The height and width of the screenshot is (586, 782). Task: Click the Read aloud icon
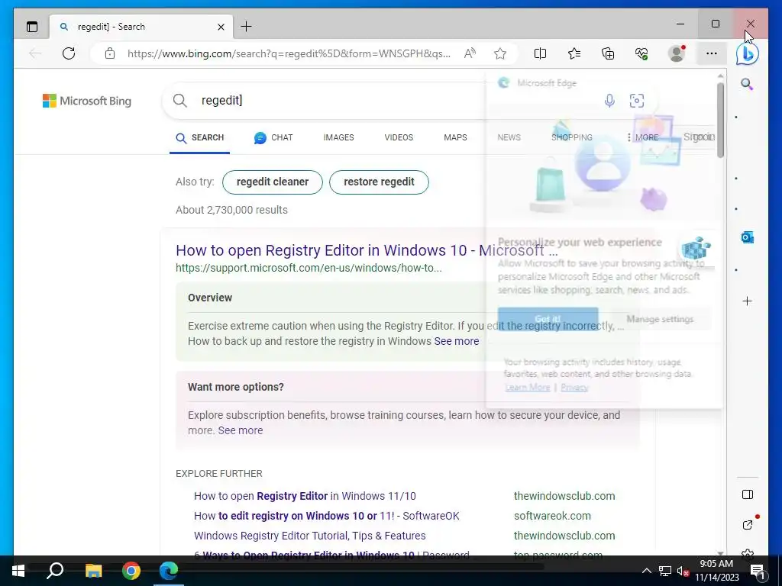pos(470,53)
